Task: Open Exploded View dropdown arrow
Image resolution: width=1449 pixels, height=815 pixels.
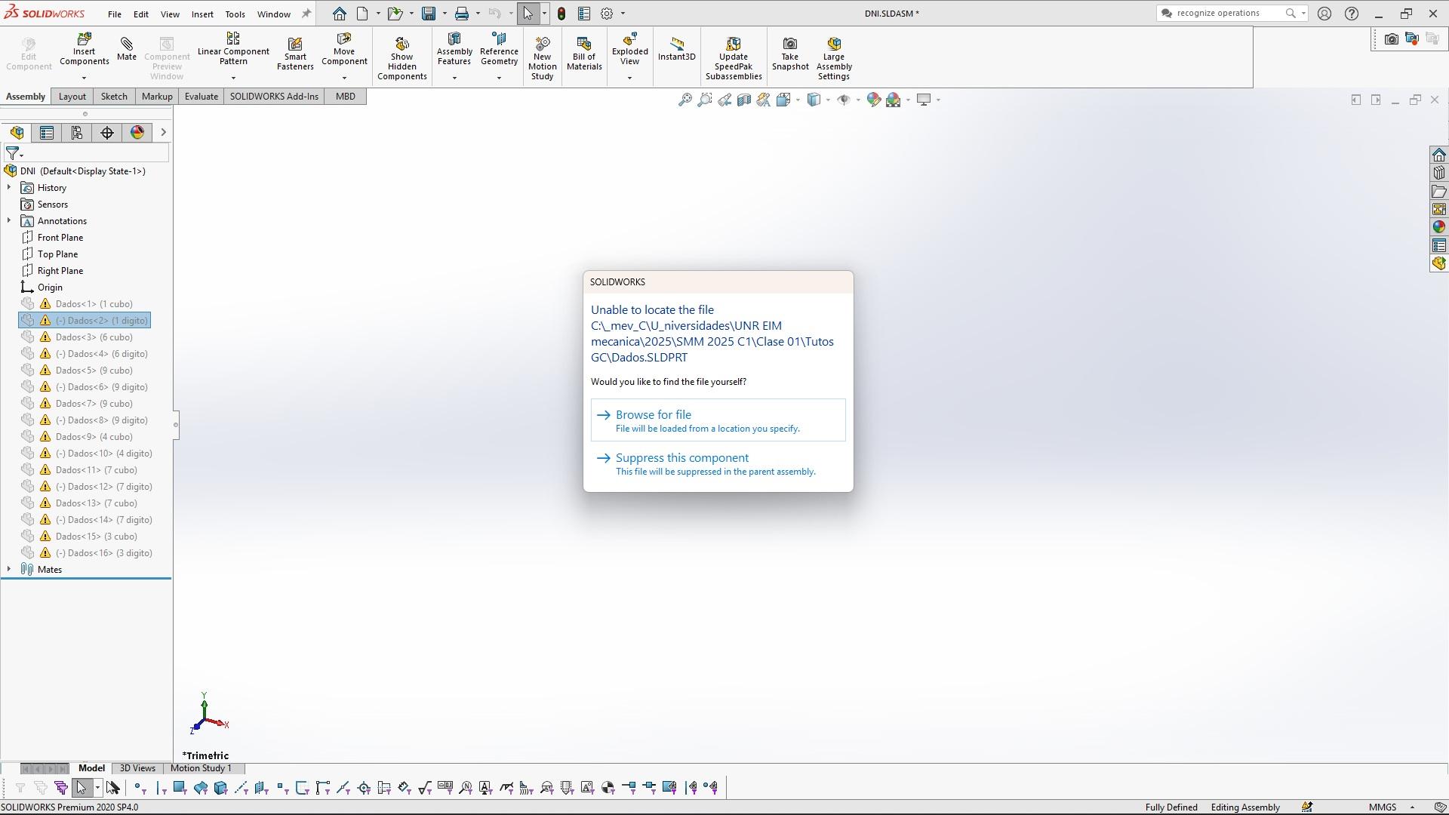Action: (x=629, y=78)
